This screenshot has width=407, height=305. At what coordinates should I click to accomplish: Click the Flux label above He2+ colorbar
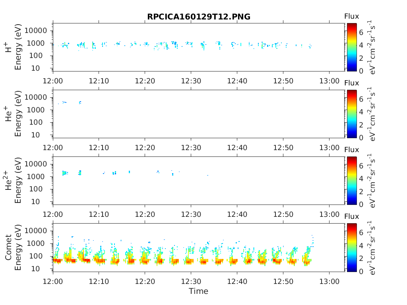tap(352, 150)
